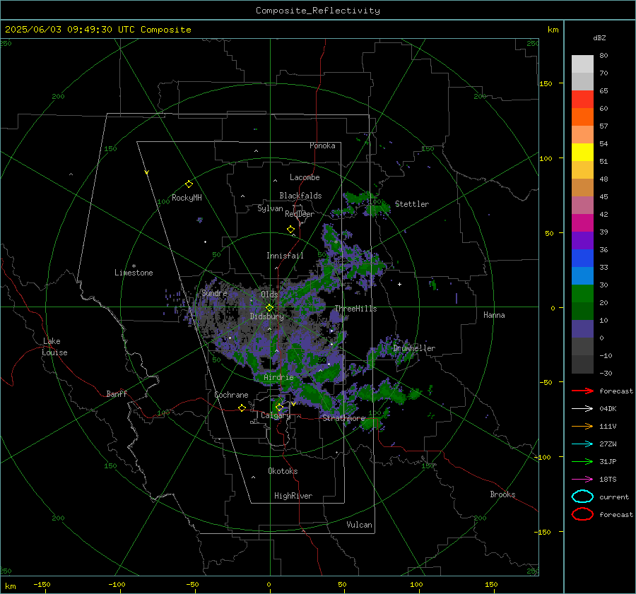Image resolution: width=636 pixels, height=594 pixels.
Task: Click the yellow diamond marker above Calgary
Action: click(279, 407)
